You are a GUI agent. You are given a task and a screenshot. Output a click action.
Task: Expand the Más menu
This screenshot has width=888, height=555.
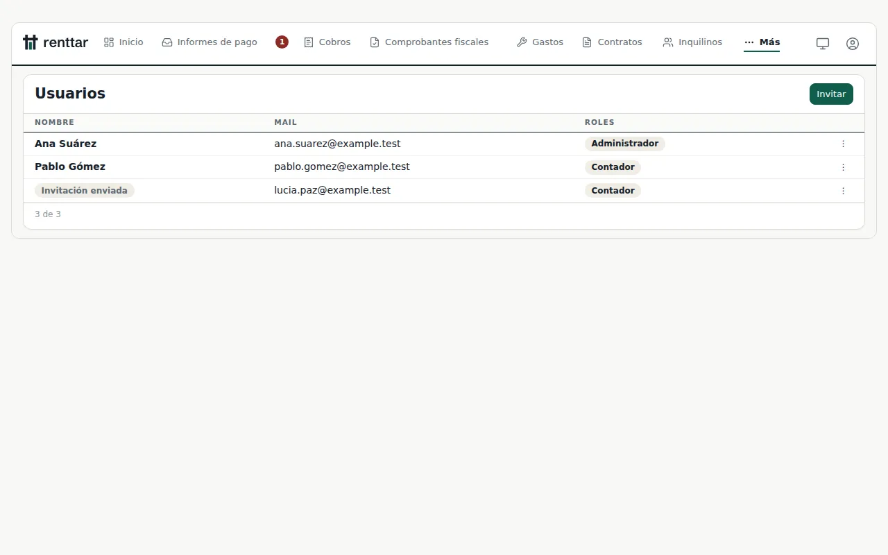click(x=762, y=42)
